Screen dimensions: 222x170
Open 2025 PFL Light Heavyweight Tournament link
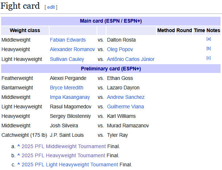click(x=70, y=165)
